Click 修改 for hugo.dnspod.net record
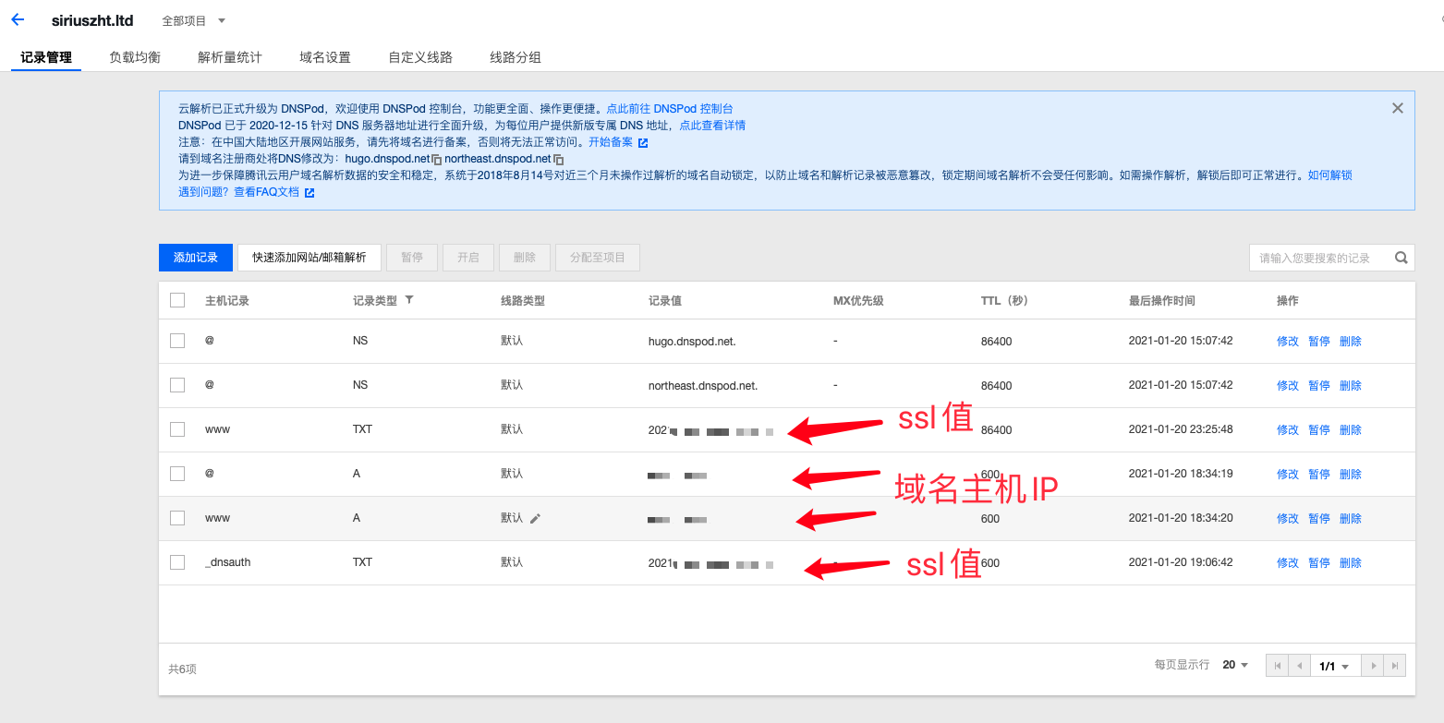This screenshot has height=723, width=1444. pos(1288,342)
